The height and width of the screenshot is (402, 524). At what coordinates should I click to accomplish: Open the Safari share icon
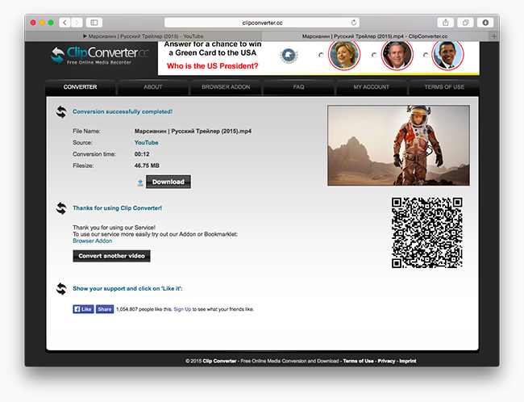(446, 23)
